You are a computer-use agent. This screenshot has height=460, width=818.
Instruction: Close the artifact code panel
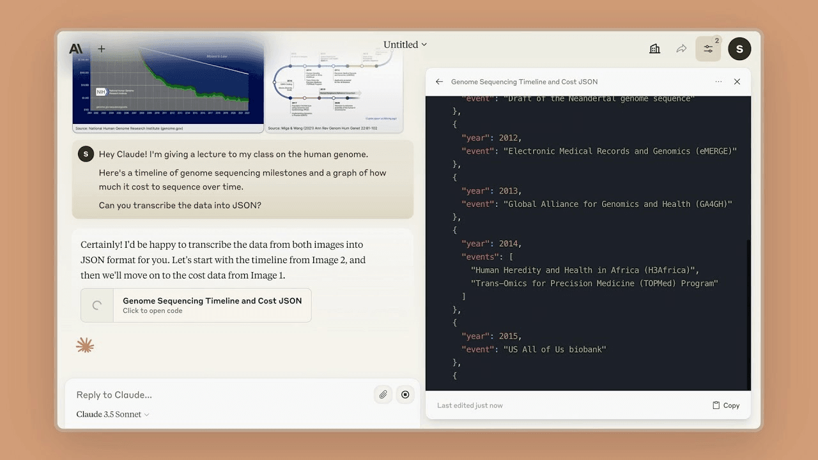(737, 82)
